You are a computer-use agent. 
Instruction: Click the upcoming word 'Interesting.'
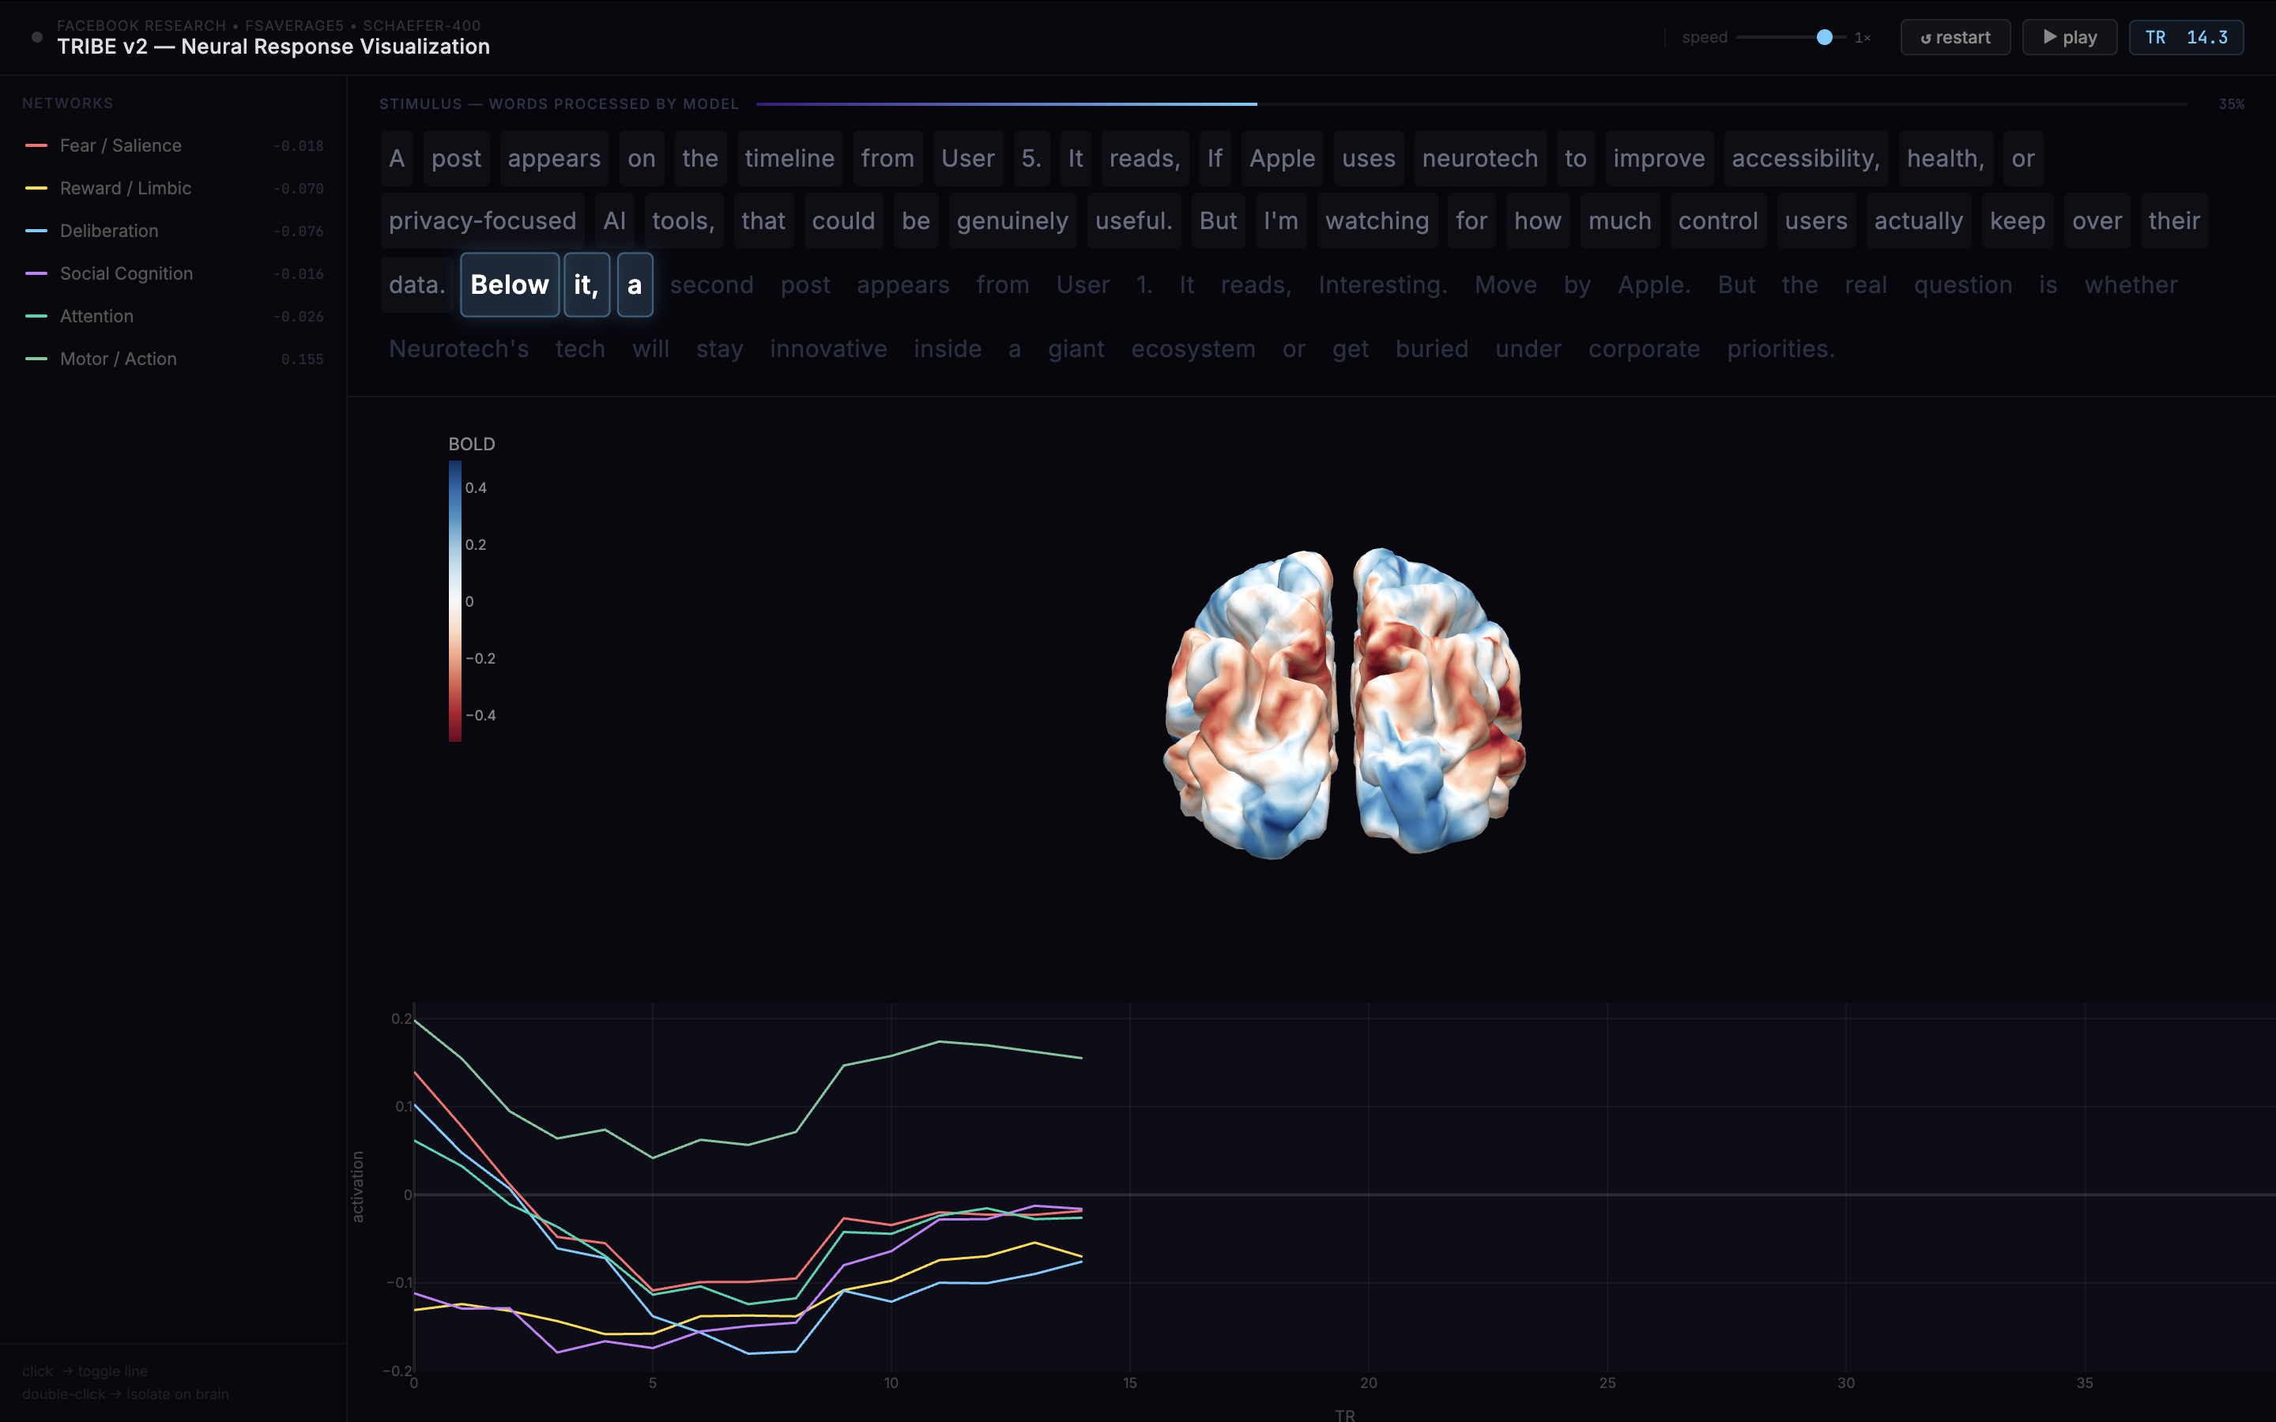1381,285
